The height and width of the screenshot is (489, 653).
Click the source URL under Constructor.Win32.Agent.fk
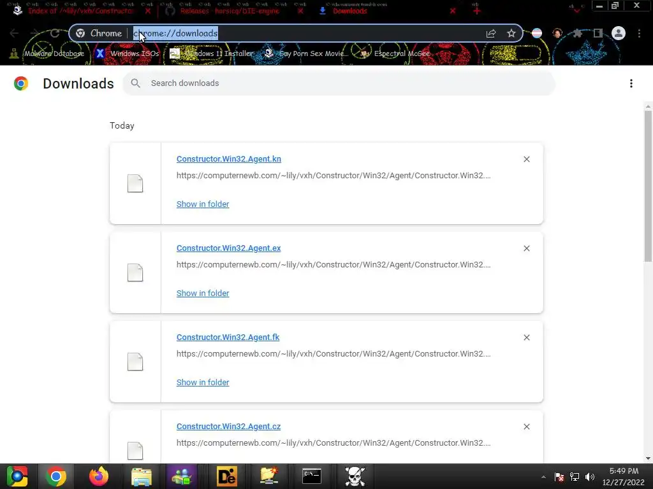(334, 354)
